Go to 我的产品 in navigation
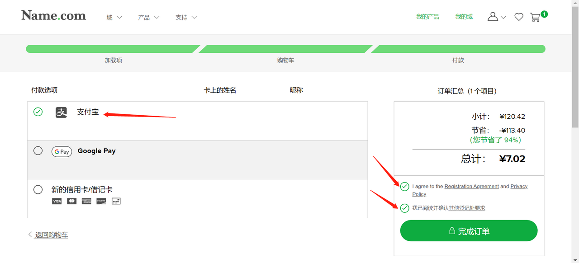This screenshot has height=263, width=579. 427,17
